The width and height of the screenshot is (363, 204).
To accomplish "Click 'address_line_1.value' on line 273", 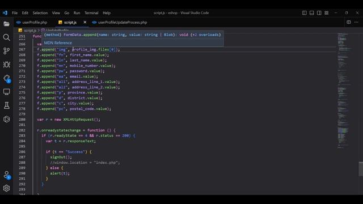I will point(94,82).
